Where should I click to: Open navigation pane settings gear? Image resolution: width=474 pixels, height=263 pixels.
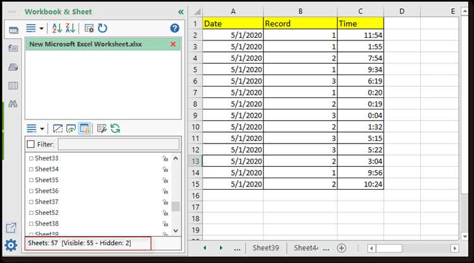(x=11, y=245)
